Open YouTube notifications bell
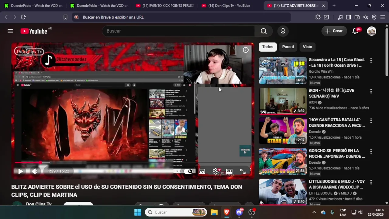Viewport: 389px width, 219px height. click(355, 31)
